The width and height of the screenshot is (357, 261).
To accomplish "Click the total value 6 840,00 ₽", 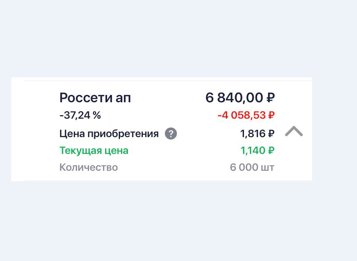I will 239,97.
